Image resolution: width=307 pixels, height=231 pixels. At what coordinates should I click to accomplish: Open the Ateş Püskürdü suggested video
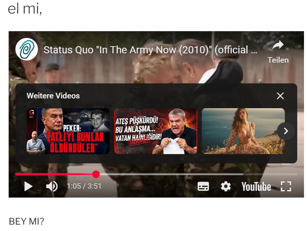[156, 131]
